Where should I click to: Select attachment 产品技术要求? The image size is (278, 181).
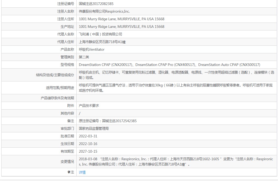click(89, 106)
